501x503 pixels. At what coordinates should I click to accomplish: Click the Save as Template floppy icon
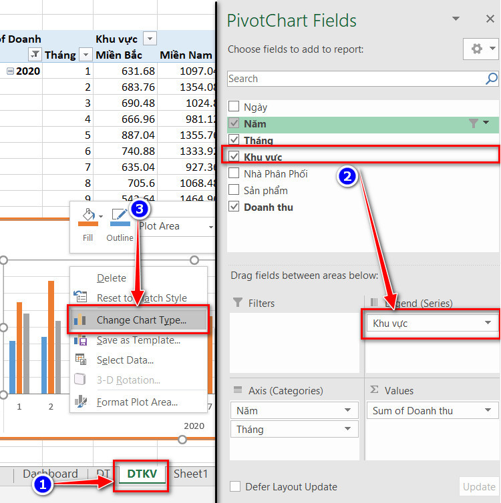pos(80,340)
